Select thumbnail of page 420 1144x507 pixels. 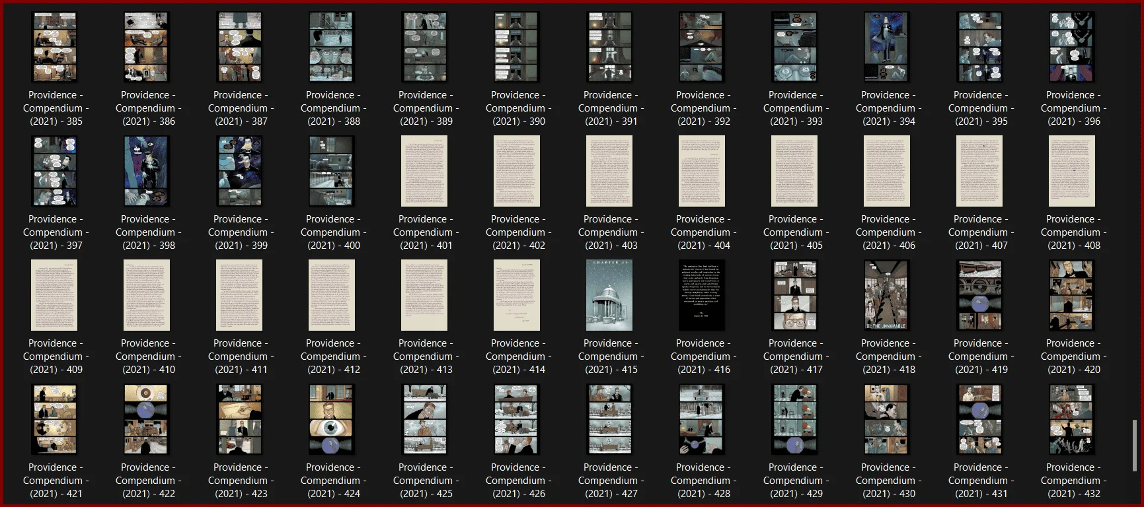(x=1071, y=295)
